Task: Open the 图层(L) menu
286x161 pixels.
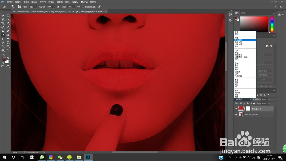Action: [35, 2]
